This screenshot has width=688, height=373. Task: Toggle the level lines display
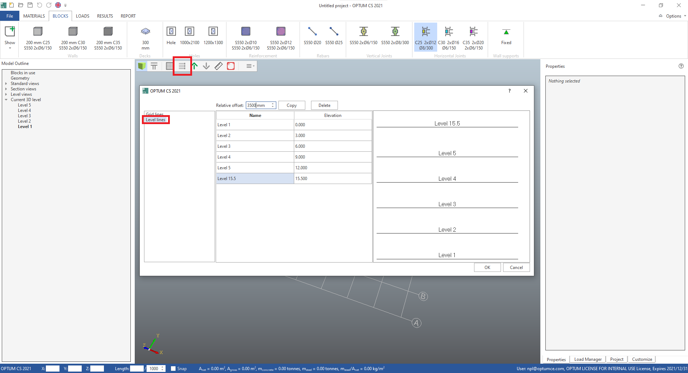(182, 66)
